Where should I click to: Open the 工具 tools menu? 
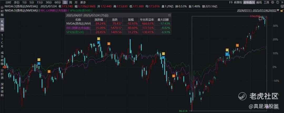point(266,2)
